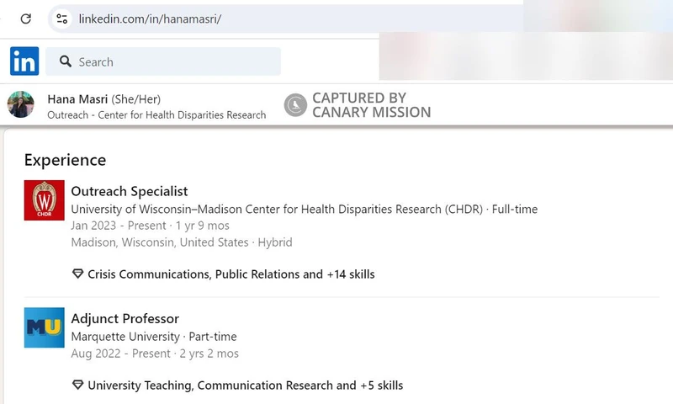The image size is (673, 404).
Task: Focus the LinkedIn Search field
Action: pyautogui.click(x=163, y=61)
